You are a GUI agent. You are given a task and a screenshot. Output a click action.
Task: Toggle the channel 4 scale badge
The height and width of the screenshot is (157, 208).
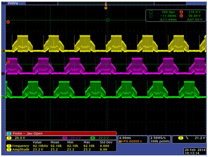[93, 138]
